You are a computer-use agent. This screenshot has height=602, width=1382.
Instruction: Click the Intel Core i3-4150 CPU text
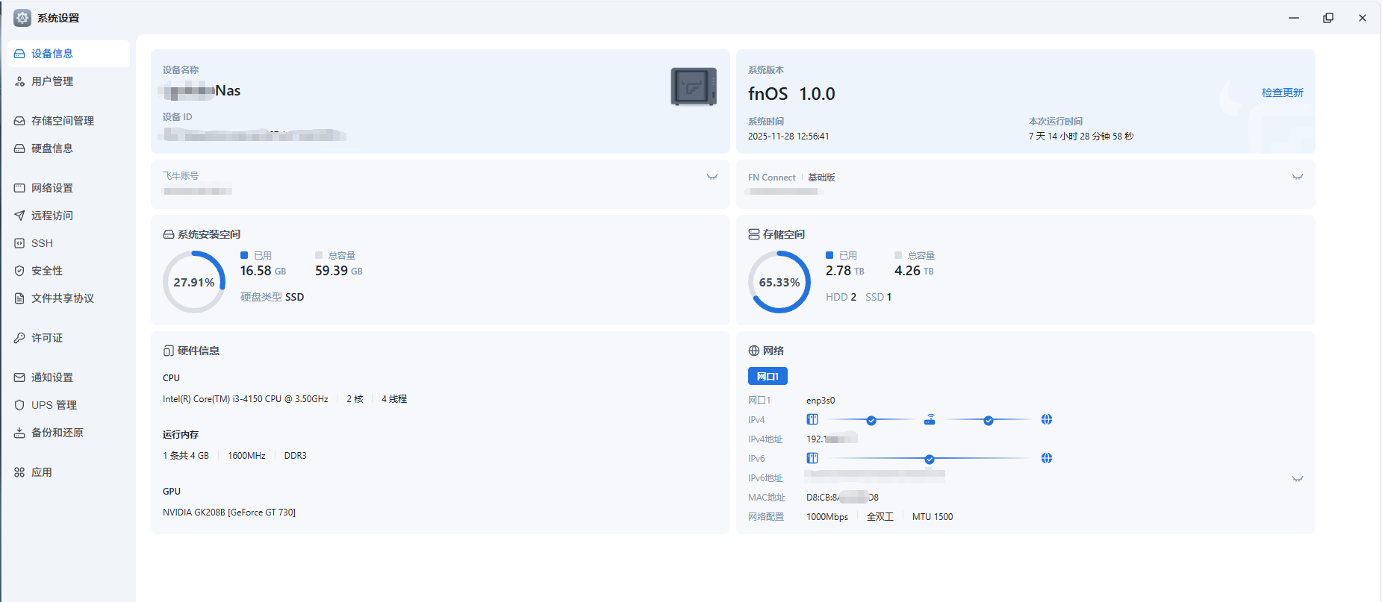click(246, 399)
